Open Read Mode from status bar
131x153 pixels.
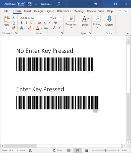tap(69, 150)
